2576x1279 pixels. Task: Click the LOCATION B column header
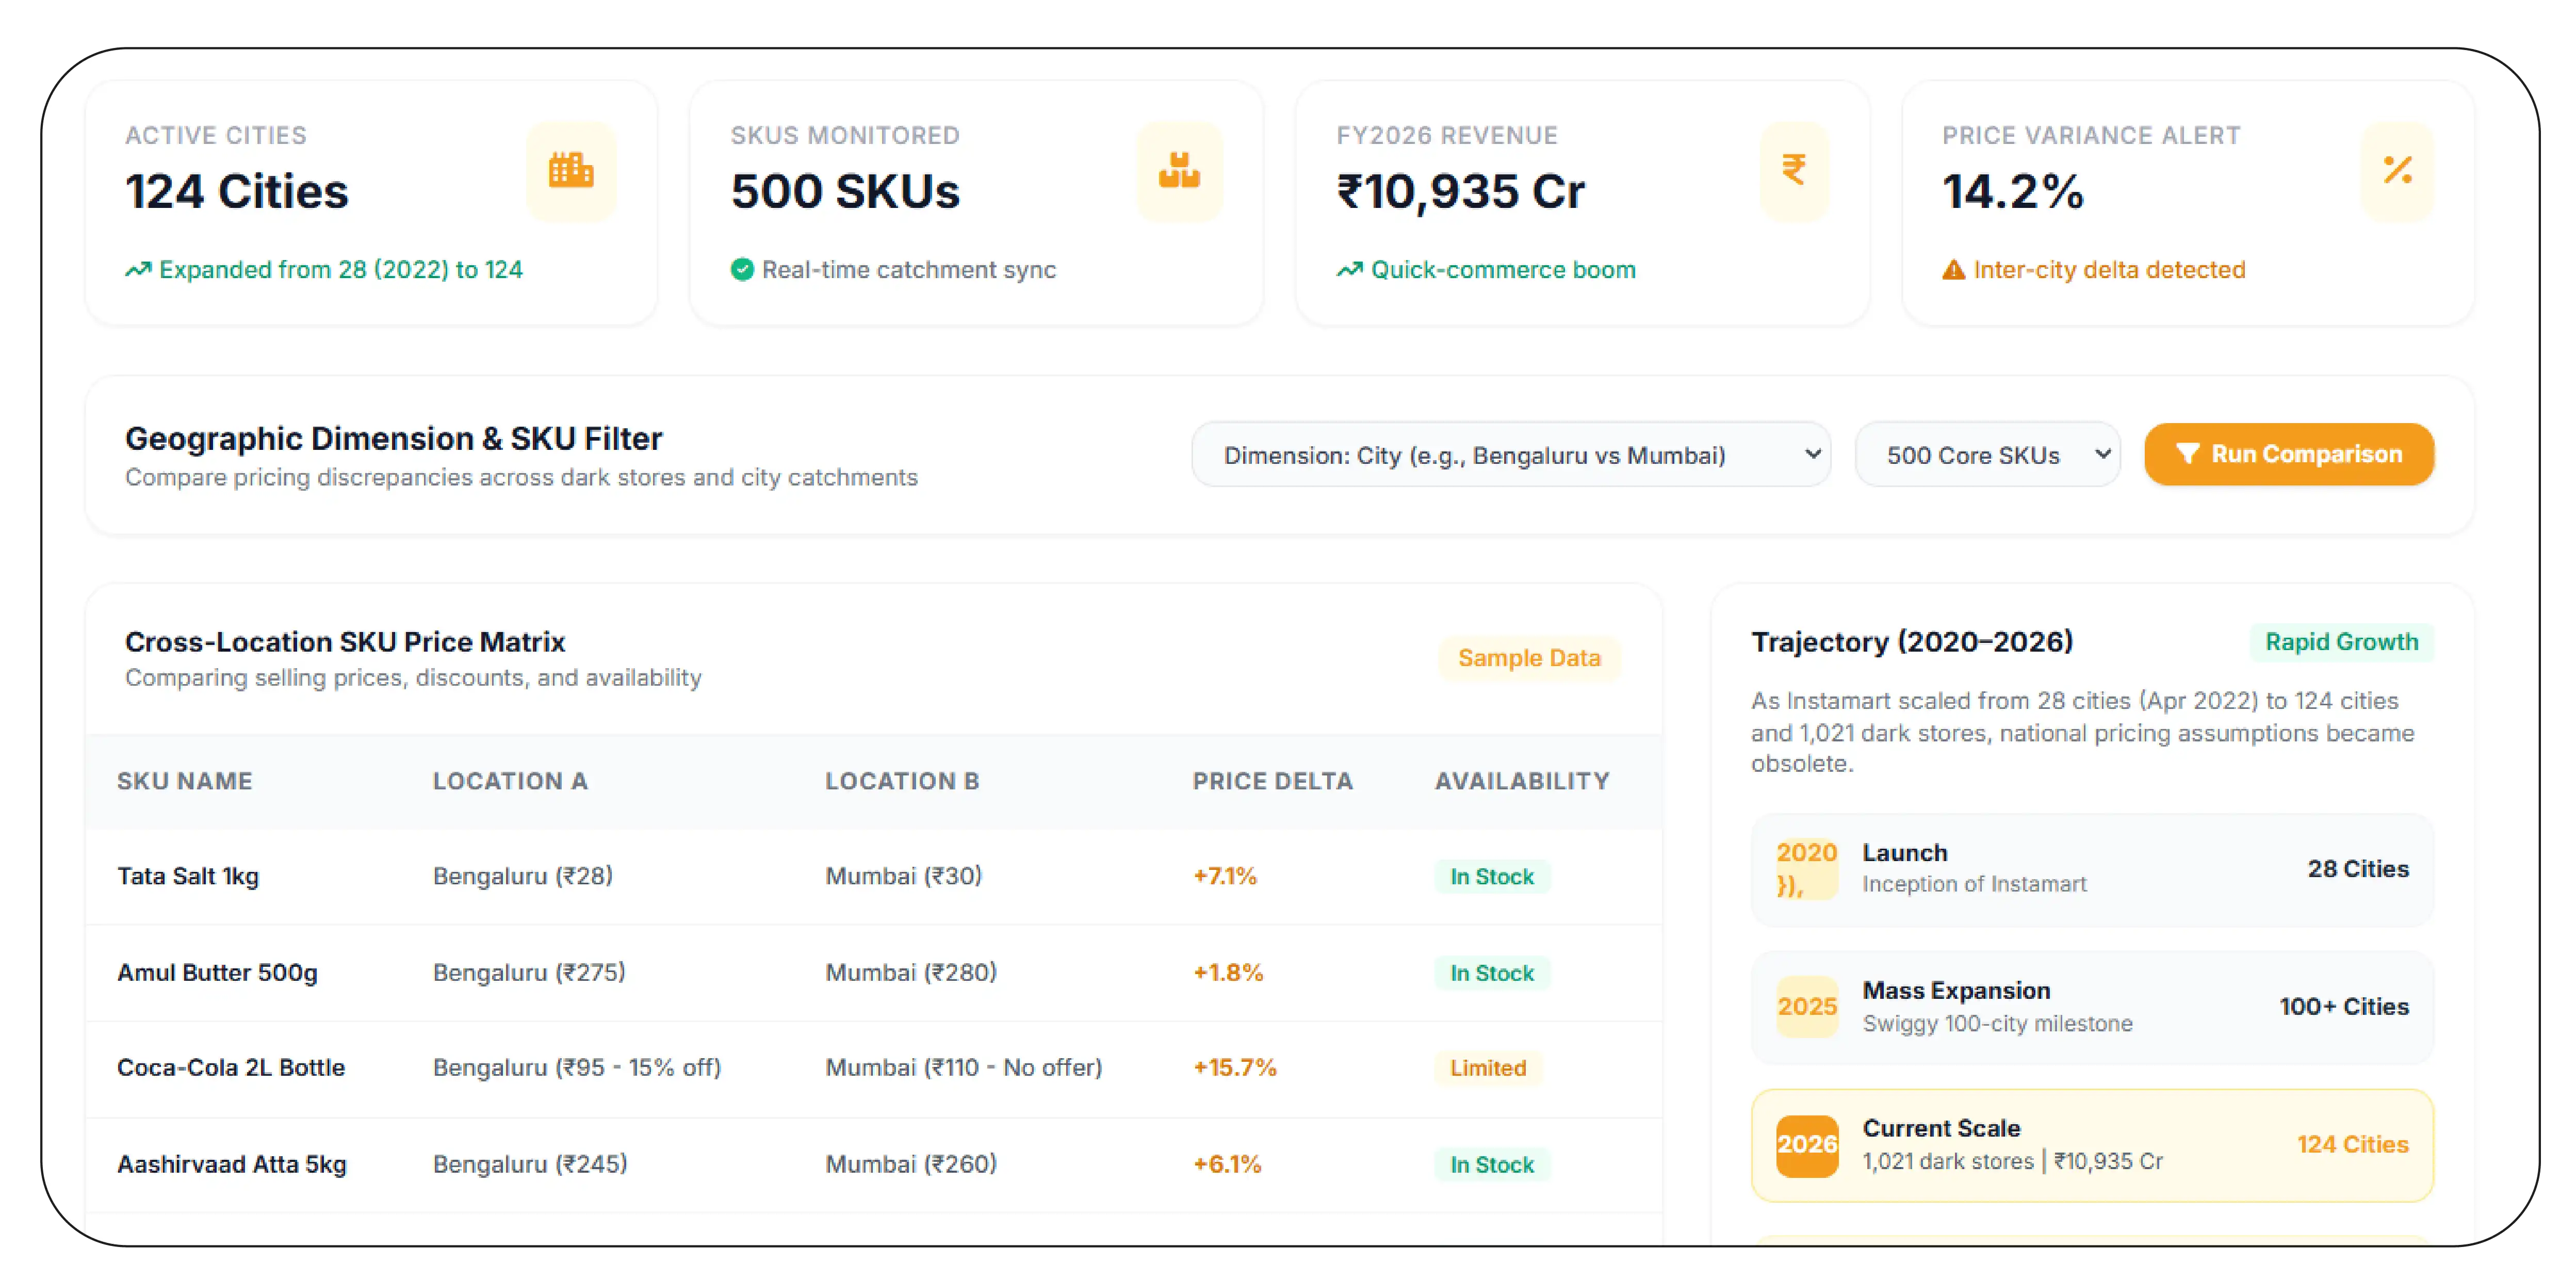click(902, 781)
